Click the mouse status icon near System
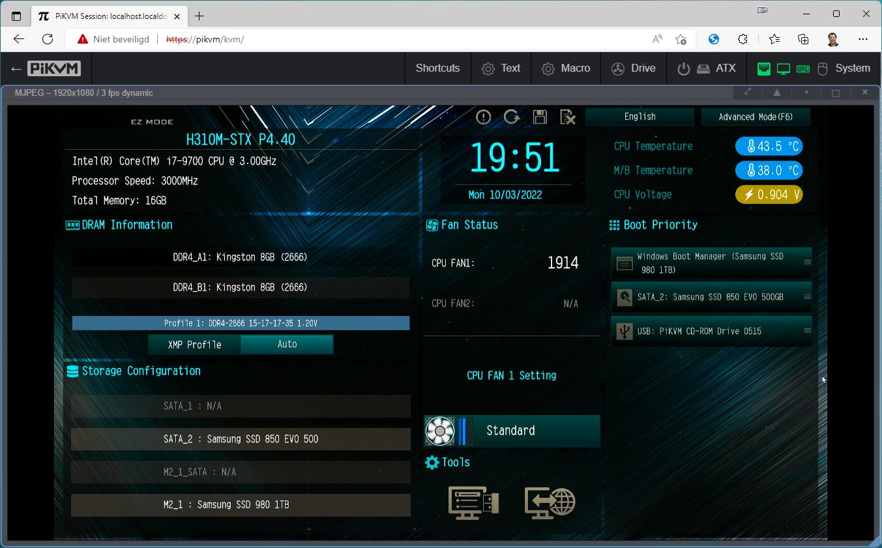 point(823,68)
